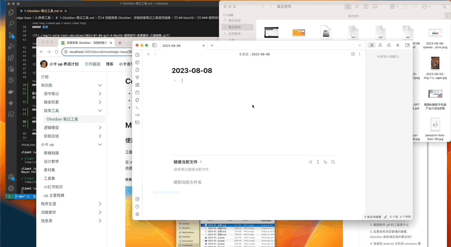The width and height of the screenshot is (451, 247).
Task: Close the 1-Obsidian-笔记工具.md tab in VS Code
Action: [x=66, y=11]
